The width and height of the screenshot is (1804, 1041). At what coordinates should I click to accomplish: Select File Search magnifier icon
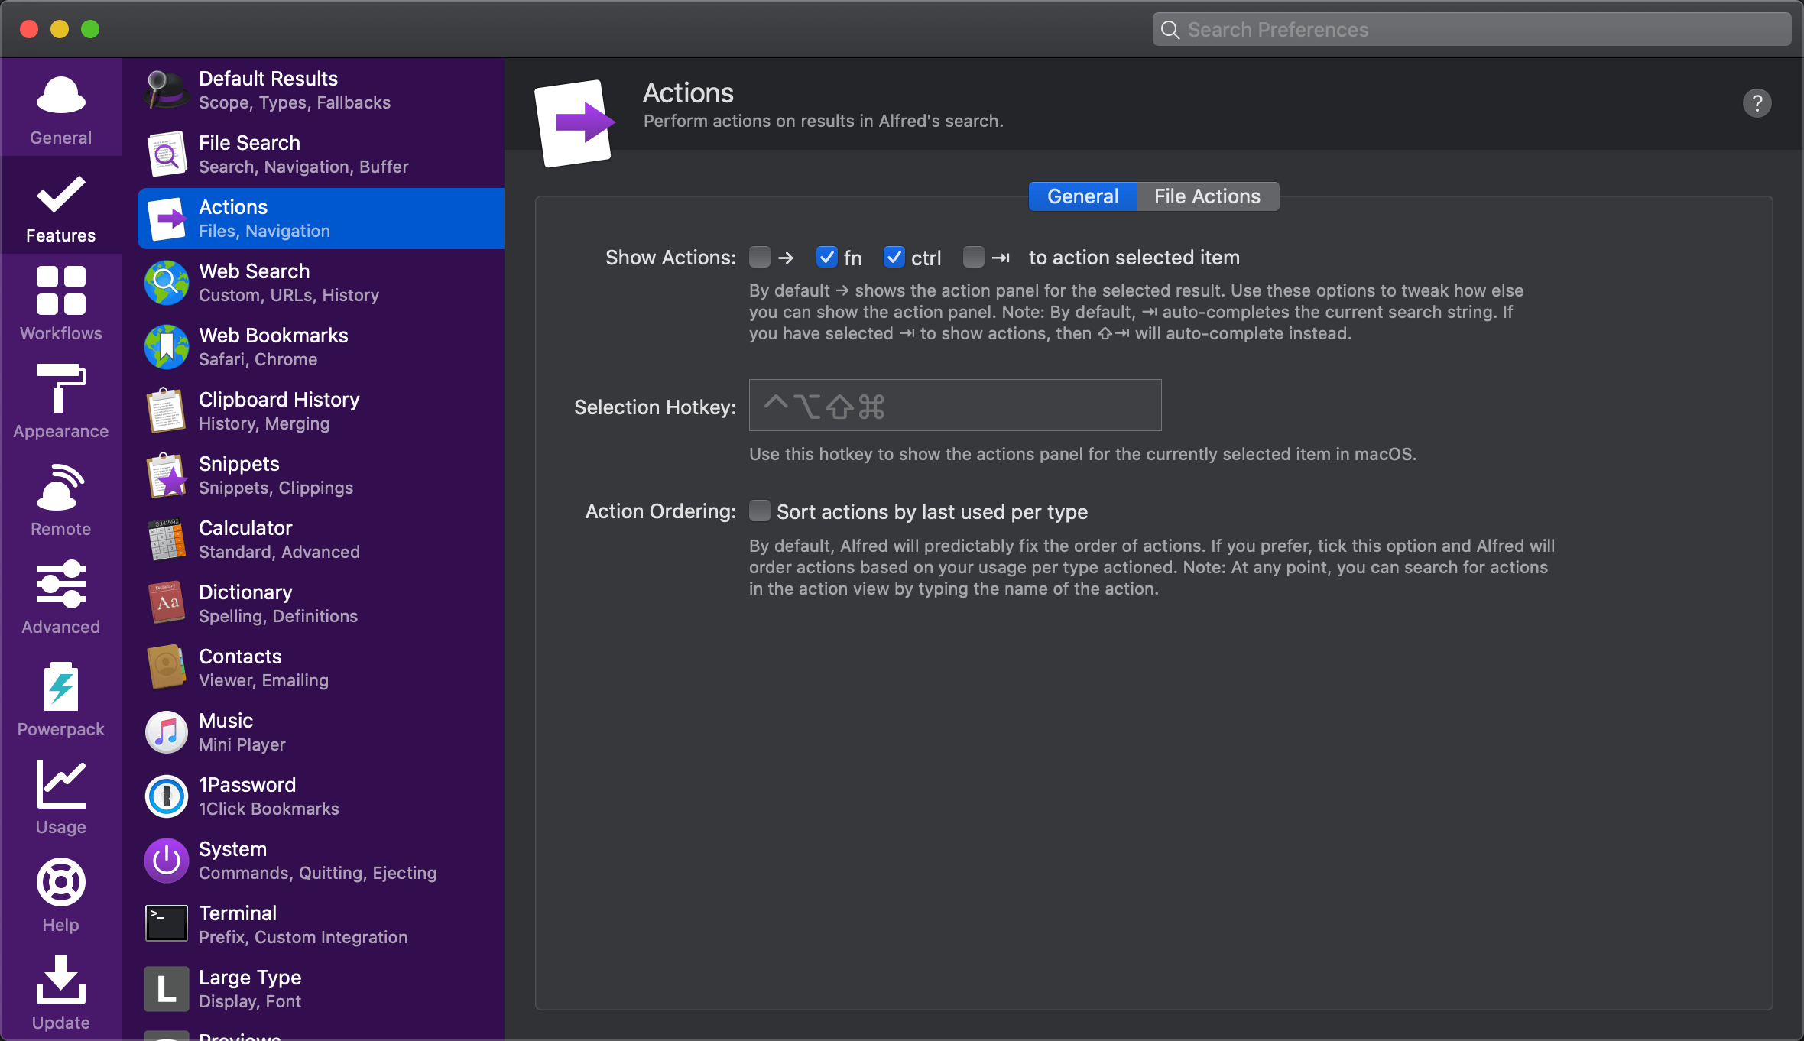click(x=167, y=154)
